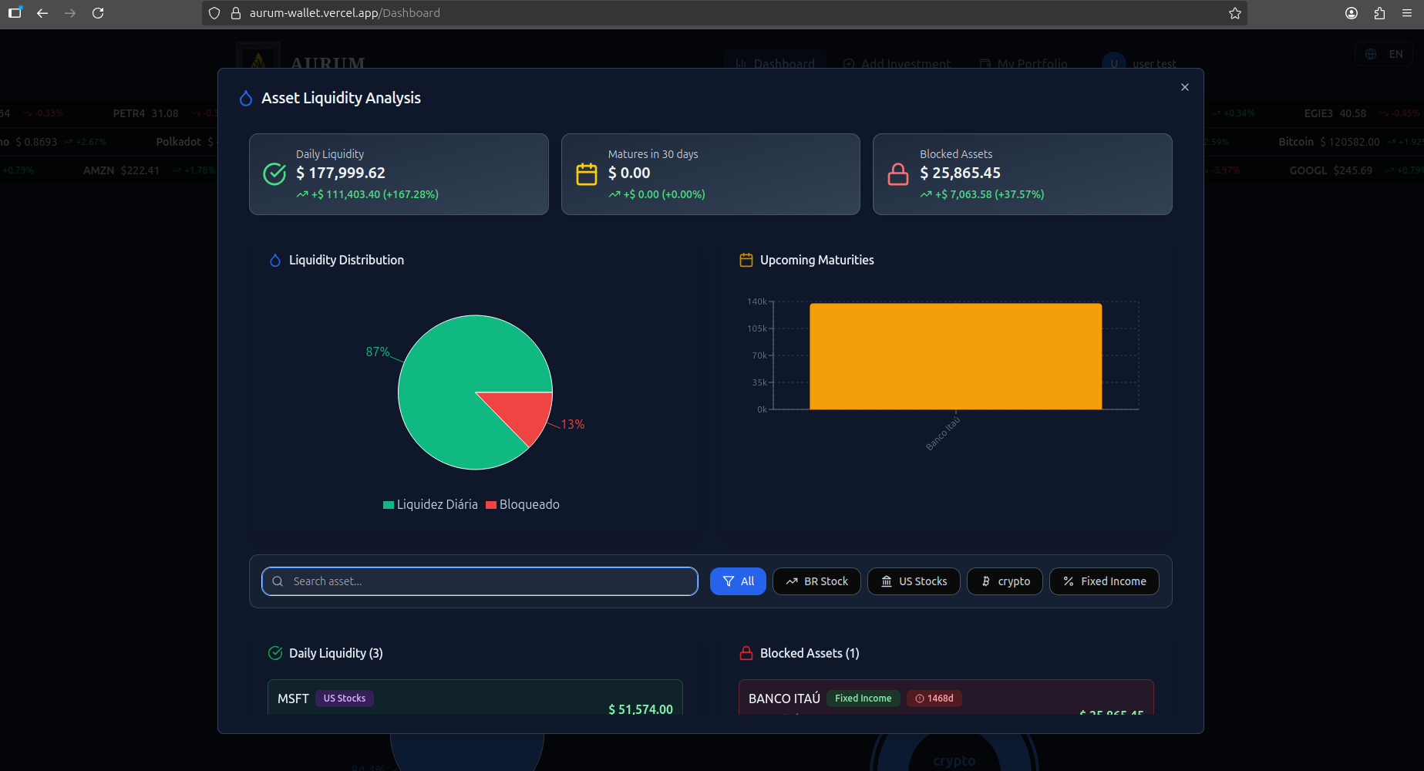Focus the Search asset input field
This screenshot has height=771, width=1424.
[x=480, y=581]
